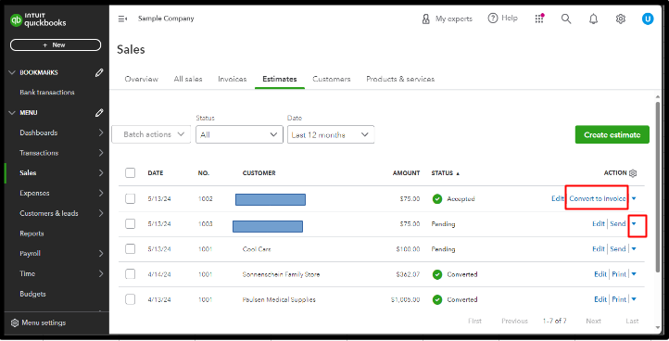Open action arrow for Paulsen Medical Supplies
The image size is (669, 341).
click(634, 299)
